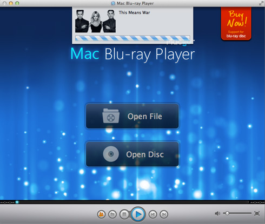The height and width of the screenshot is (224, 265).
Task: Click the Open Disc button
Action: [132, 154]
